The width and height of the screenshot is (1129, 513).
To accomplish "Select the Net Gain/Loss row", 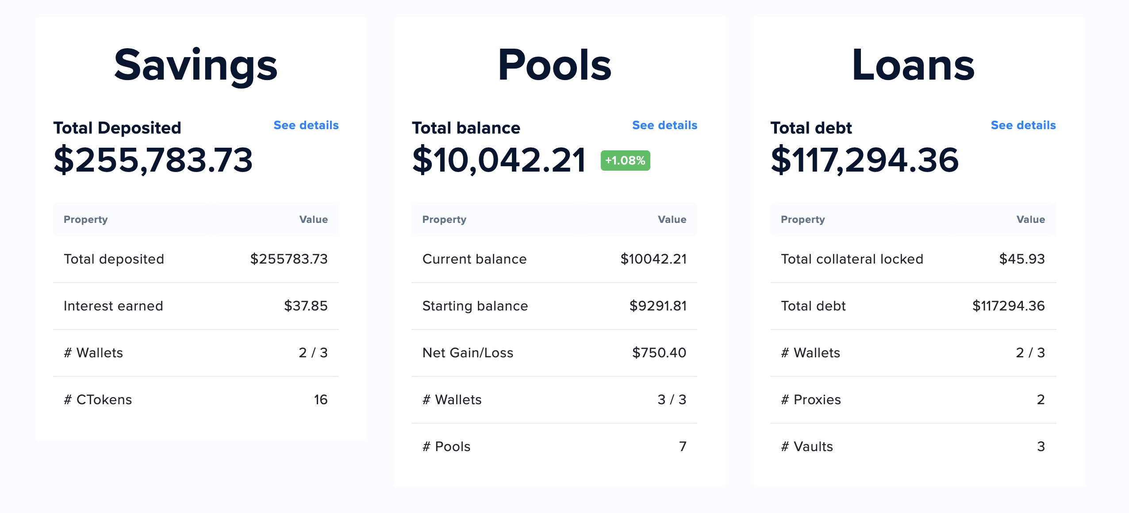I will [x=554, y=353].
